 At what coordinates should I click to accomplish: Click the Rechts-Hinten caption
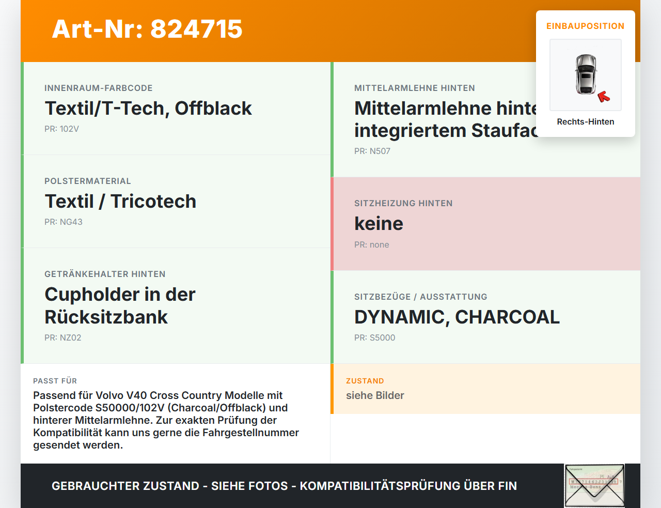(x=586, y=121)
